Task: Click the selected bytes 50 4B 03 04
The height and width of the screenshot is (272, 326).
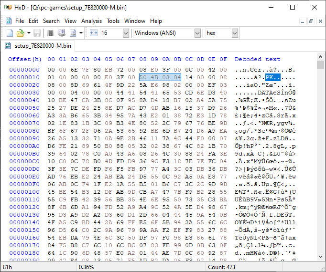Action: pos(160,77)
